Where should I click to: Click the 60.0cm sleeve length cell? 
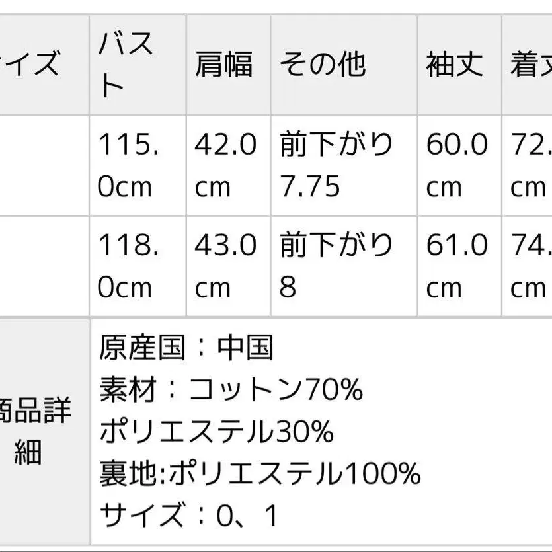(x=457, y=165)
